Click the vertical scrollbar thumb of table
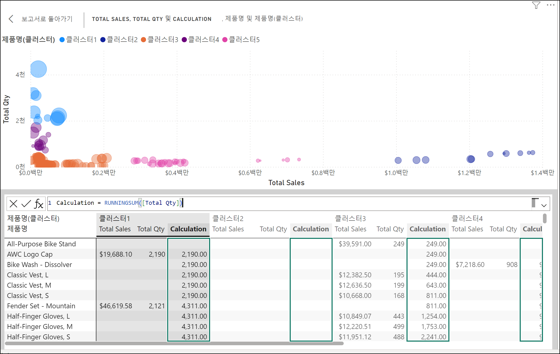 [x=544, y=218]
